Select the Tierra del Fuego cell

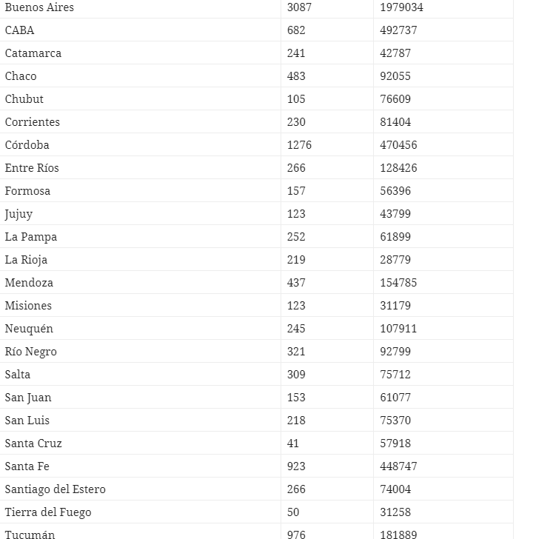click(x=48, y=512)
